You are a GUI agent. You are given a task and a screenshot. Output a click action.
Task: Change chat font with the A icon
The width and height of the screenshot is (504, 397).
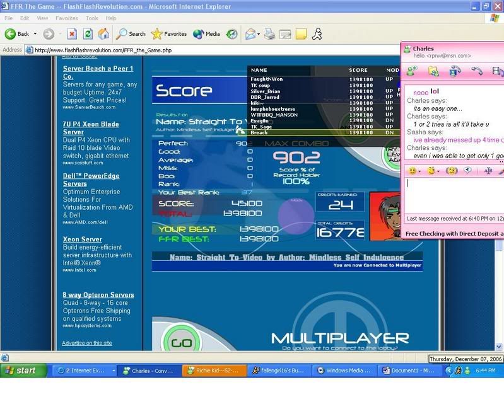488,171
